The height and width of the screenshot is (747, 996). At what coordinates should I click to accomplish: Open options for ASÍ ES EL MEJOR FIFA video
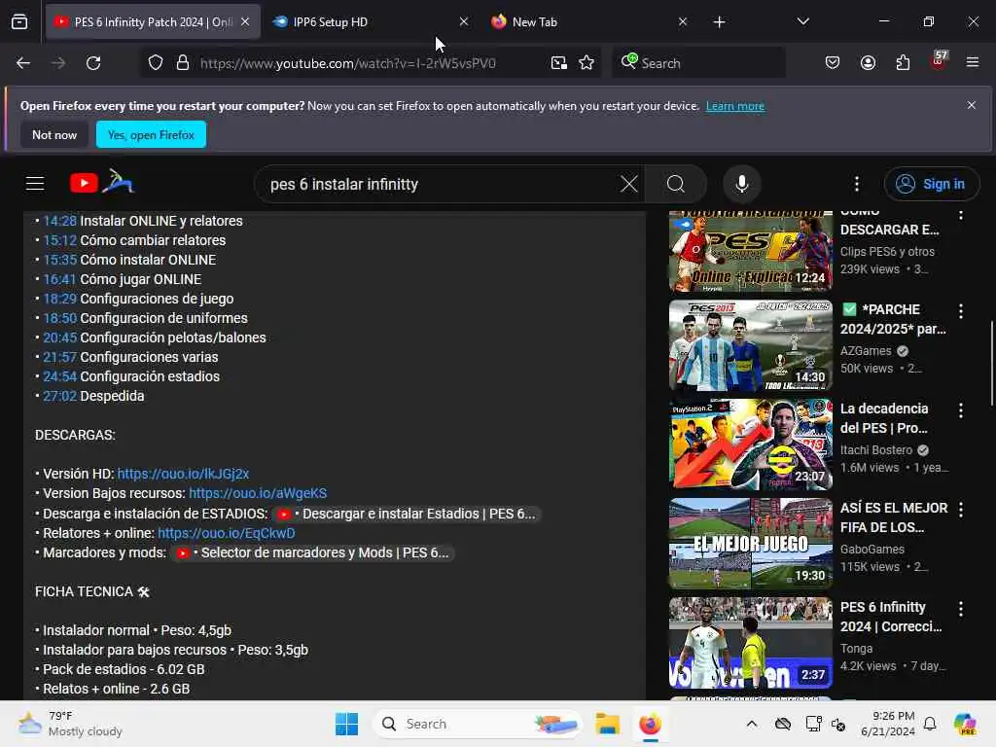(961, 510)
